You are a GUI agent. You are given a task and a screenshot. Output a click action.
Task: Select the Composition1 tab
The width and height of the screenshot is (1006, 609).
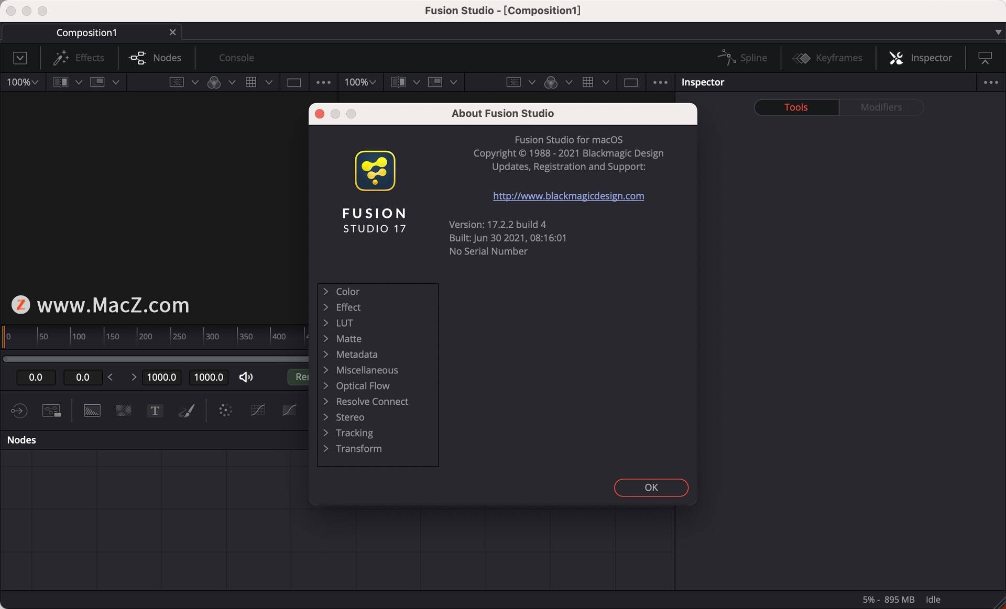click(x=86, y=32)
